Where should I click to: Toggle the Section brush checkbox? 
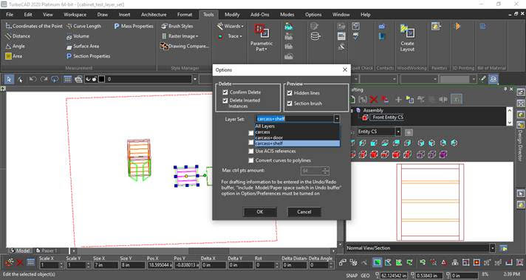point(290,103)
